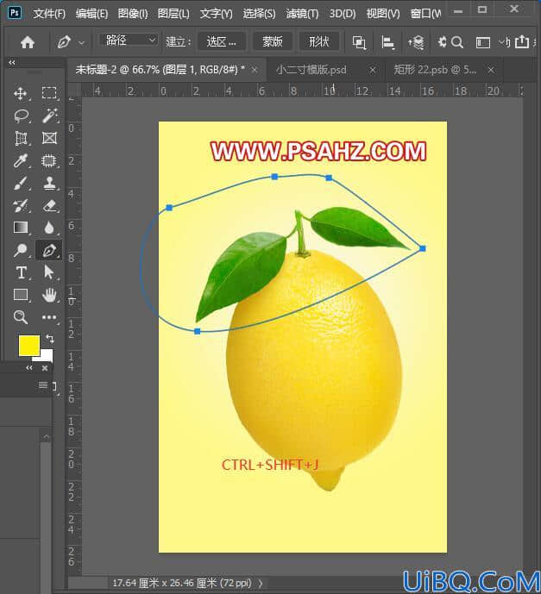Select the Gradient tool
Screen dimensions: 541x594
[x=21, y=228]
